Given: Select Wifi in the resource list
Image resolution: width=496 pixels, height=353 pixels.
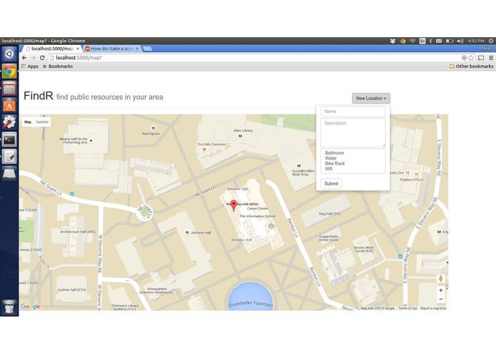Looking at the screenshot, I should [329, 169].
